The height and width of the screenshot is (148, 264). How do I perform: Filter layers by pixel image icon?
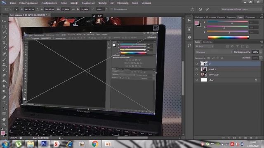click(x=227, y=46)
